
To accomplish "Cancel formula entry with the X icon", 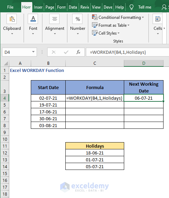I will point(54,52).
